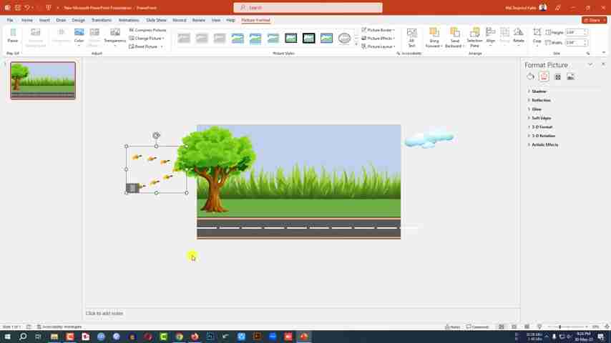The width and height of the screenshot is (611, 343).
Task: Select the Picture icon in Format Picture pane
Action: [x=570, y=76]
